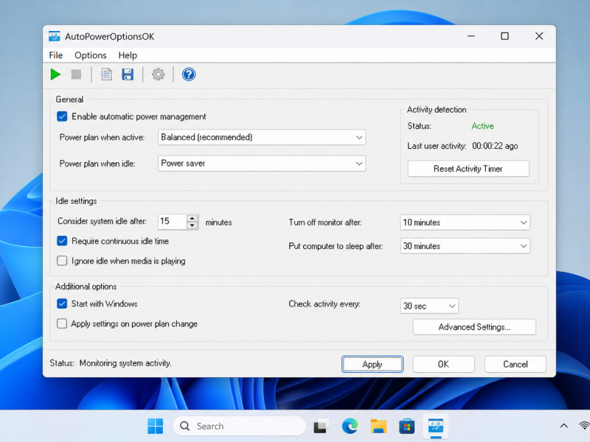590x442 pixels.
Task: Click the gray stop icon in toolbar
Action: pos(77,74)
